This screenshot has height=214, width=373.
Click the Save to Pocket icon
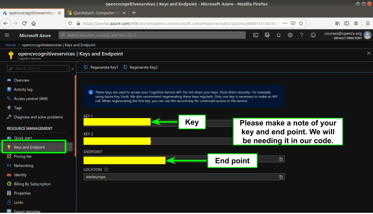coord(293,23)
